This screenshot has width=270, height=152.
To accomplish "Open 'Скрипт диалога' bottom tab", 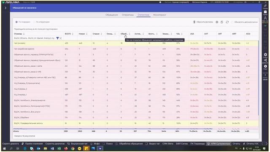I will click(11, 144).
